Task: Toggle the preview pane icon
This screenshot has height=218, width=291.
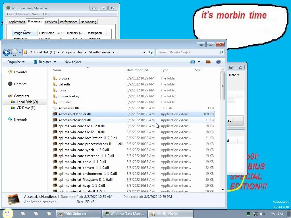Action: [208, 62]
